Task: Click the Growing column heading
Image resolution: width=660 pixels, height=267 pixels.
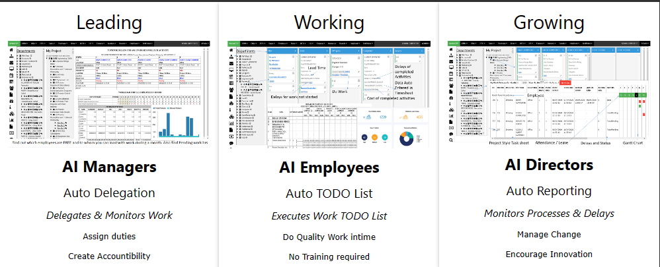Action: (549, 22)
